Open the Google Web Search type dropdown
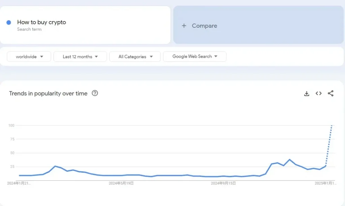The width and height of the screenshot is (345, 206). (x=195, y=56)
